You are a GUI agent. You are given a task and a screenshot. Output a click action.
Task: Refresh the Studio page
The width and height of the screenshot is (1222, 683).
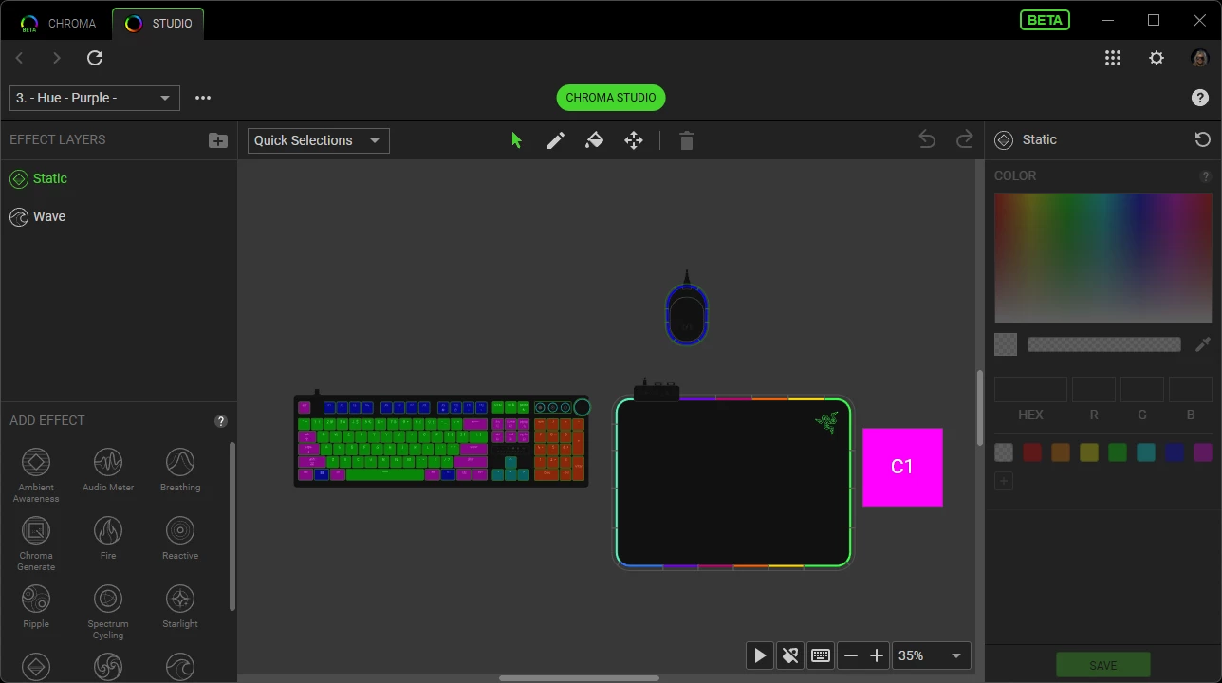[x=95, y=58]
